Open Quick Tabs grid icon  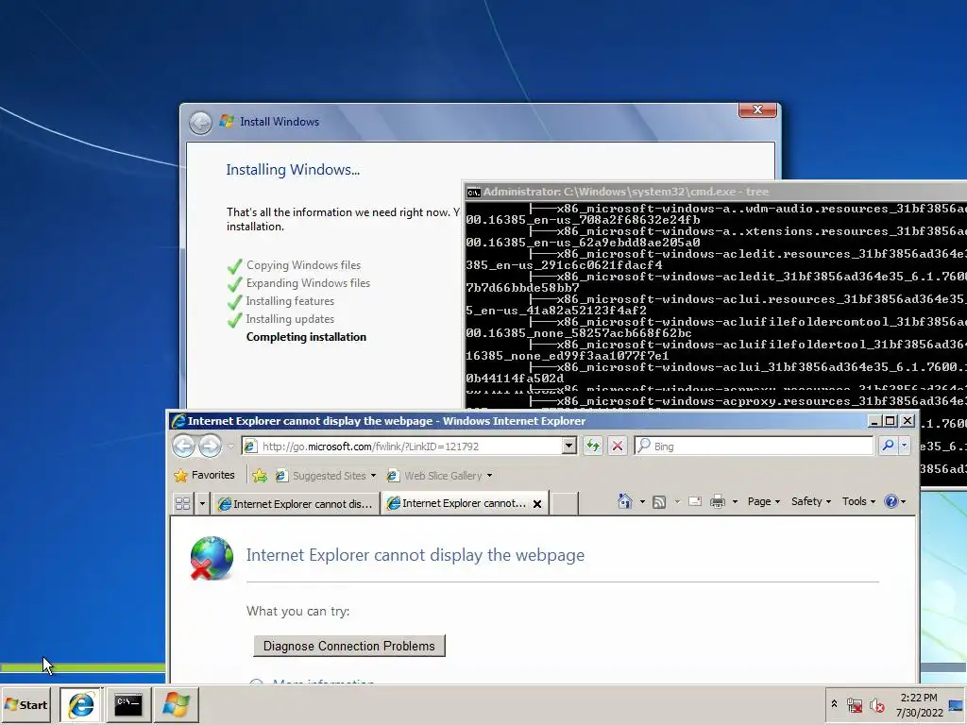tap(182, 504)
